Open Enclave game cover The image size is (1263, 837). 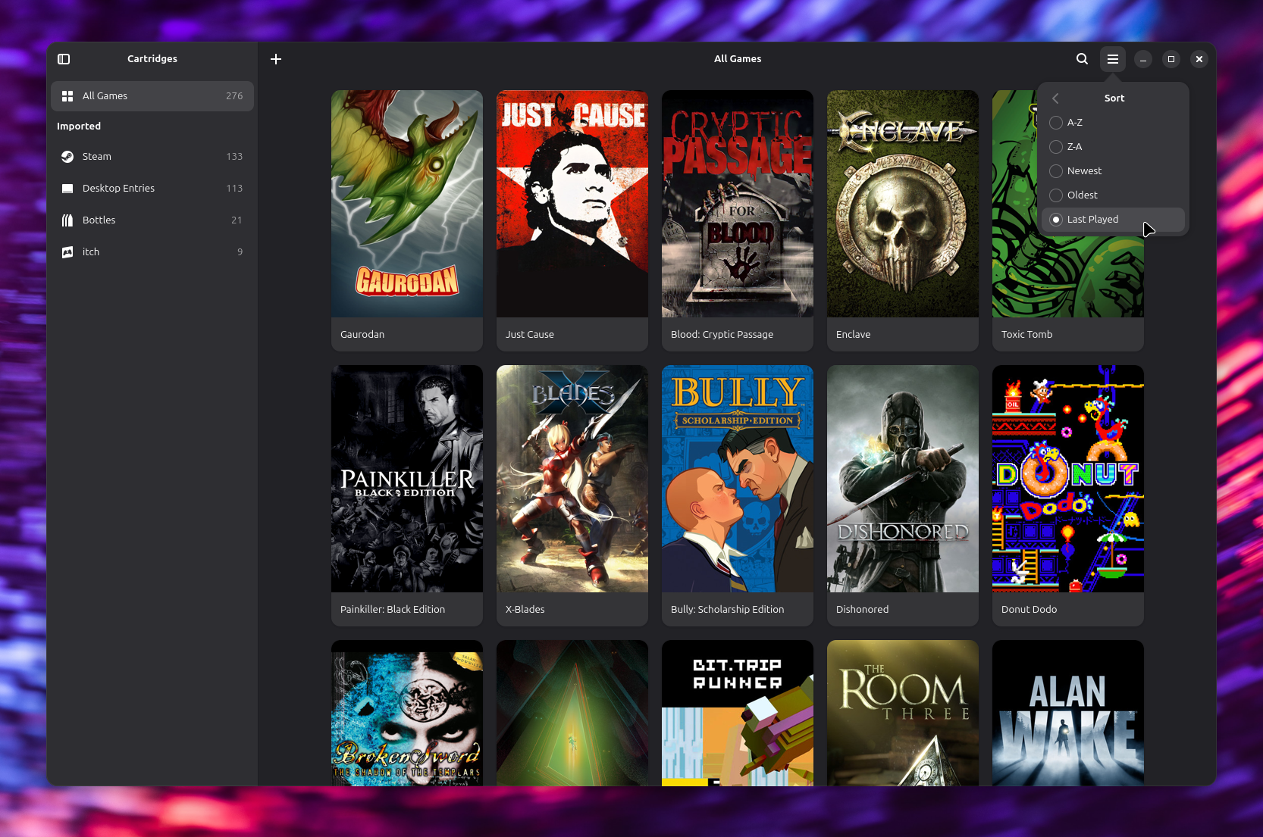coord(903,204)
